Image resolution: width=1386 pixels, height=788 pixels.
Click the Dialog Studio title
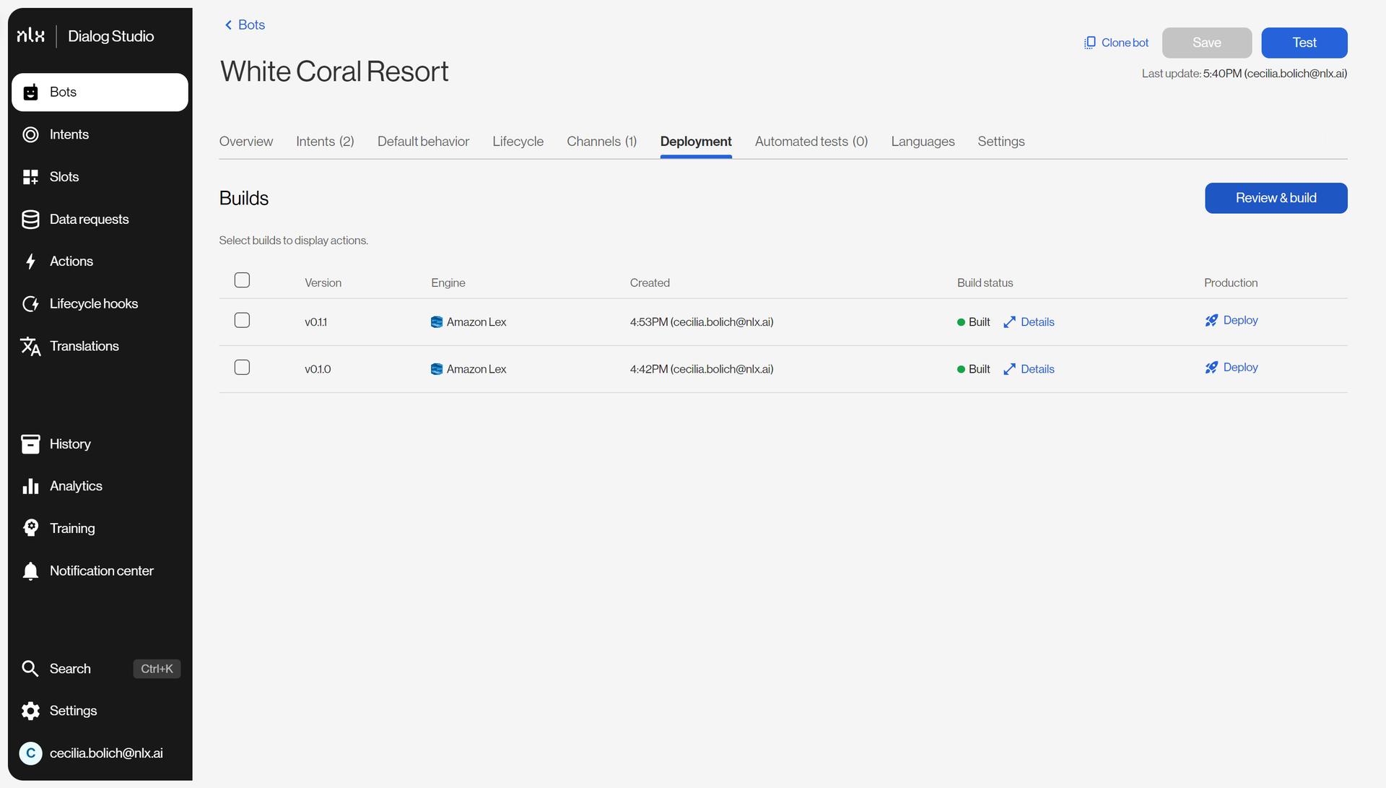[x=110, y=36]
